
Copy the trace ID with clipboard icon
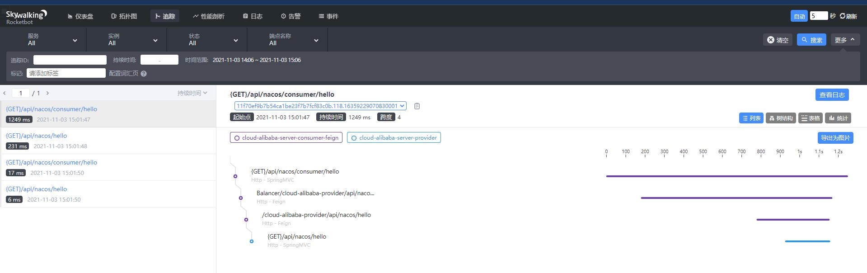pos(417,106)
